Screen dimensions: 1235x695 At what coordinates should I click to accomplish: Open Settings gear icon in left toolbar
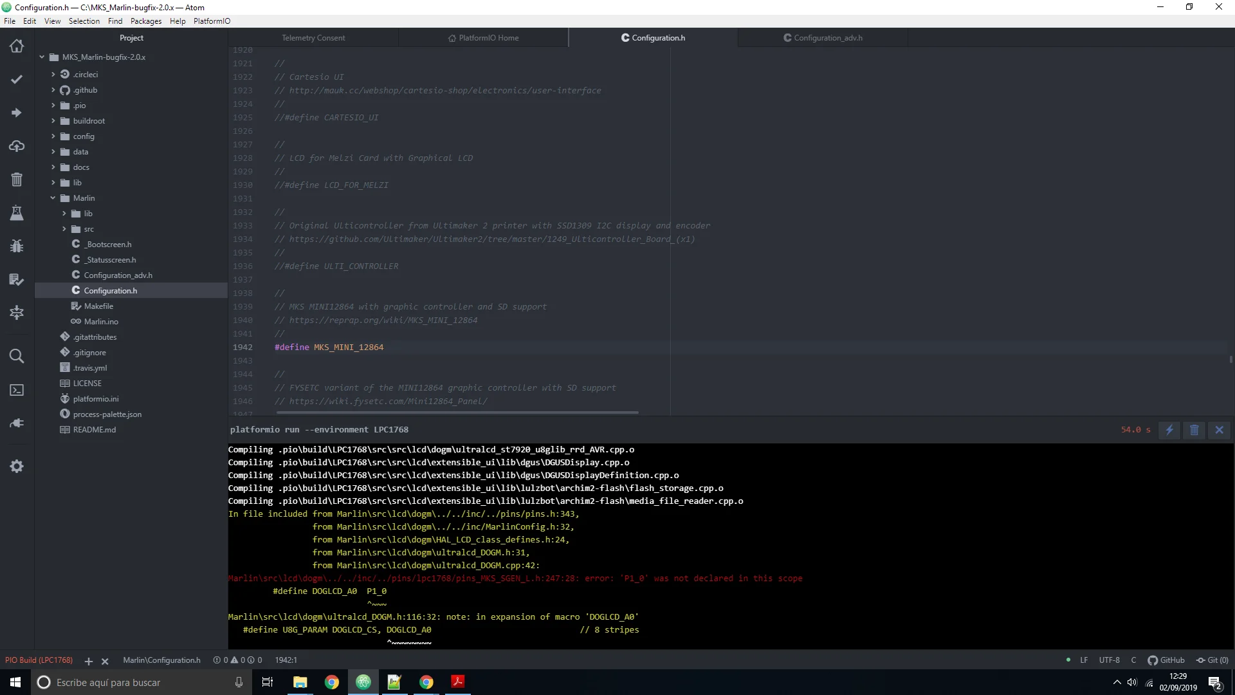[x=17, y=467]
